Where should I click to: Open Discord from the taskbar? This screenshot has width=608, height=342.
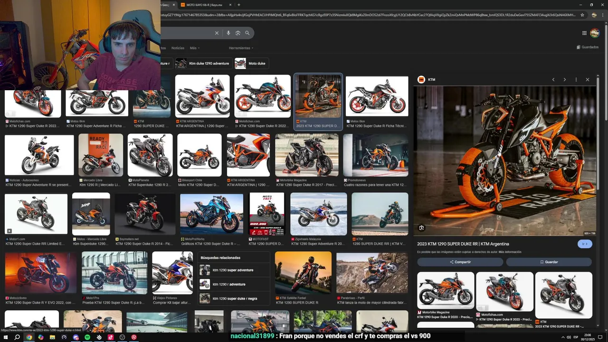(x=76, y=337)
